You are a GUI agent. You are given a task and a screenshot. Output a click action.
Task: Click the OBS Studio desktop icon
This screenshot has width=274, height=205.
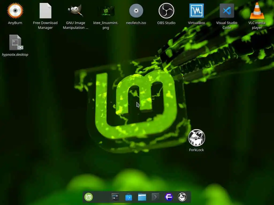coord(166,11)
